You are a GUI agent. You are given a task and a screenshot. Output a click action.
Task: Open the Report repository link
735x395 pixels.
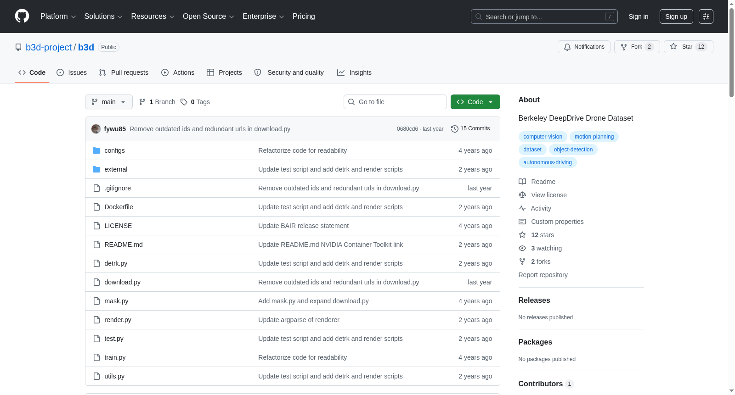click(x=543, y=275)
